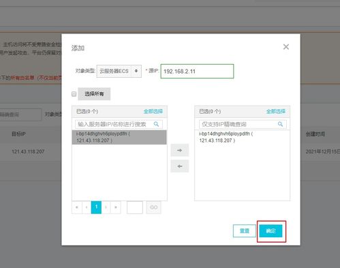Click magnifier icon in left search box
The width and height of the screenshot is (340, 268).
pos(156,124)
